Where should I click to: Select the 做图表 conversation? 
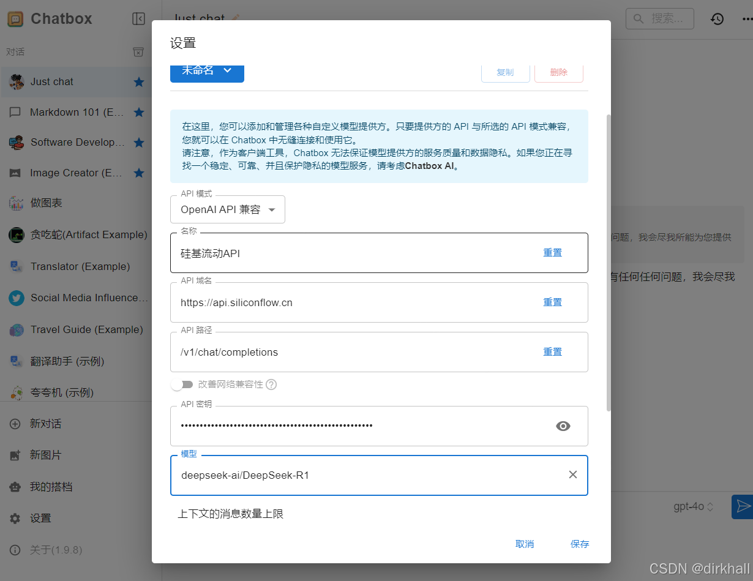point(76,203)
